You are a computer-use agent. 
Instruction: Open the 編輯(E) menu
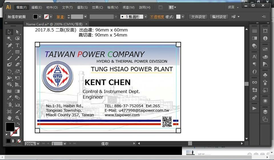37,7
